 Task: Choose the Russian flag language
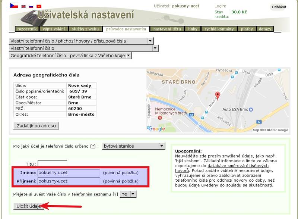click(x=31, y=6)
